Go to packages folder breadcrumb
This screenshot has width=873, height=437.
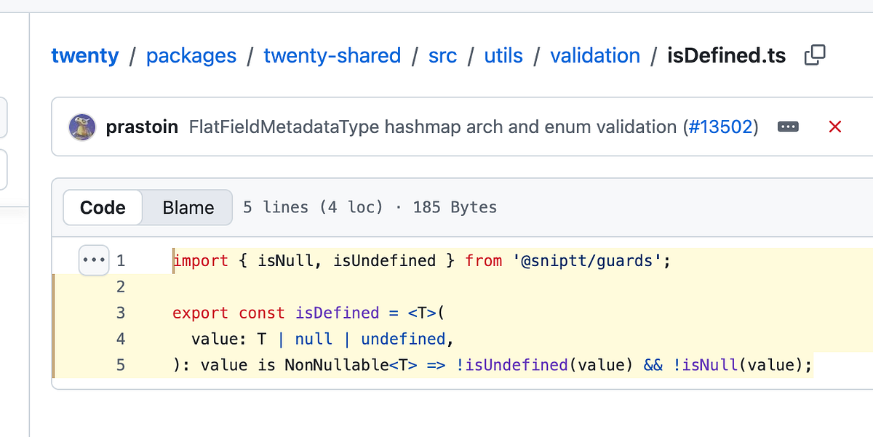tap(191, 56)
